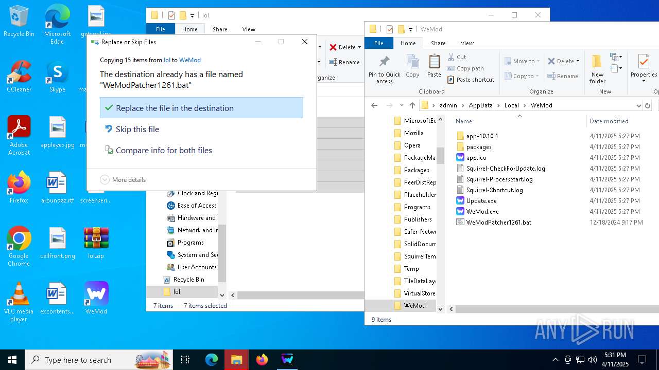659x370 pixels.
Task: Click Firefox icon in taskbar
Action: coord(262,360)
